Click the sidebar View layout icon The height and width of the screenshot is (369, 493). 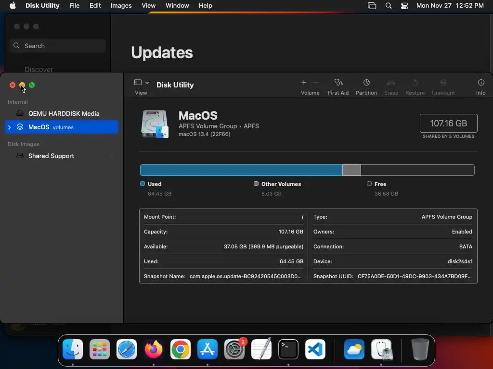coord(138,82)
